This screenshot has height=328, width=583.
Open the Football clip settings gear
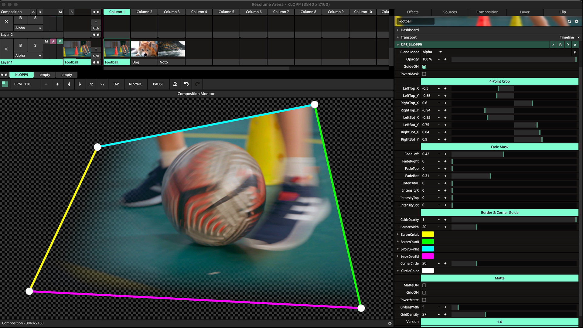click(x=577, y=22)
